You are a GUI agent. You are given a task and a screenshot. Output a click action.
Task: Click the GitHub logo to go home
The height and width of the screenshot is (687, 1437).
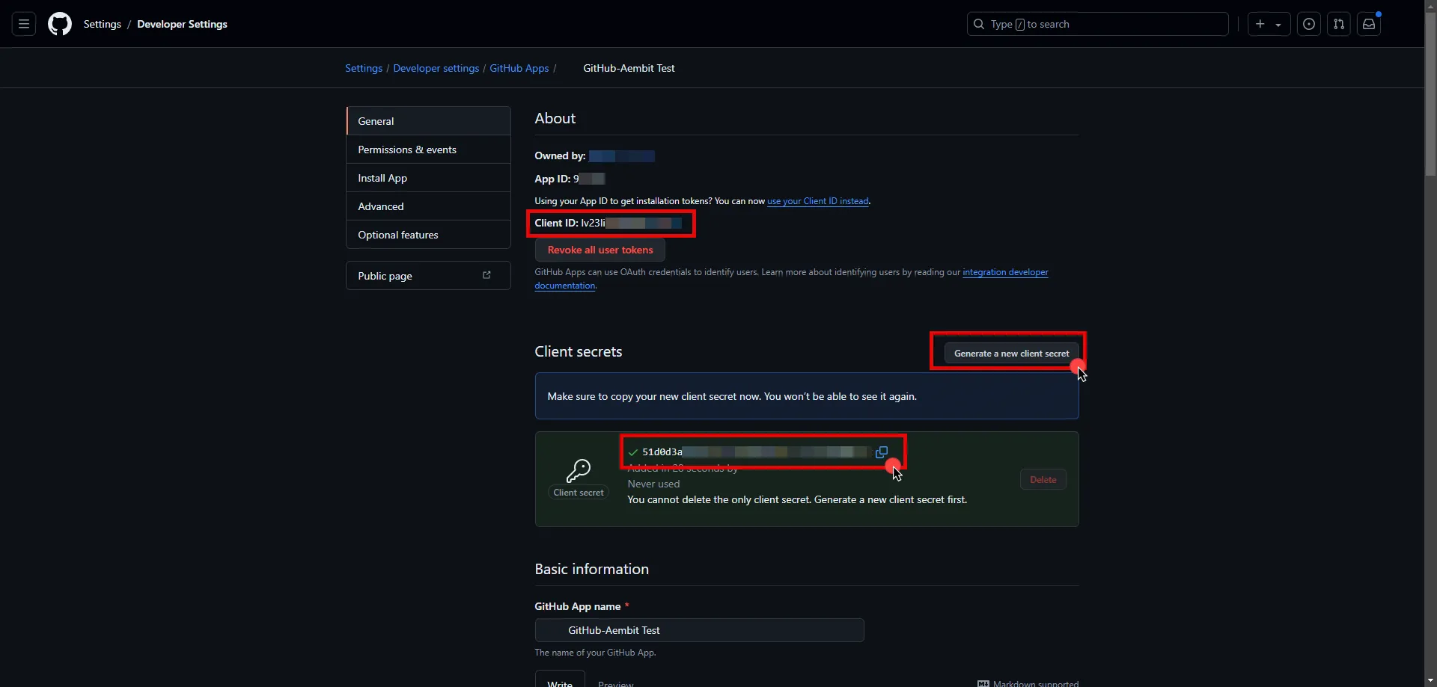(59, 24)
